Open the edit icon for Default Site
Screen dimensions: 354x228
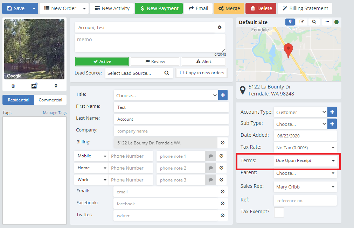click(x=302, y=22)
